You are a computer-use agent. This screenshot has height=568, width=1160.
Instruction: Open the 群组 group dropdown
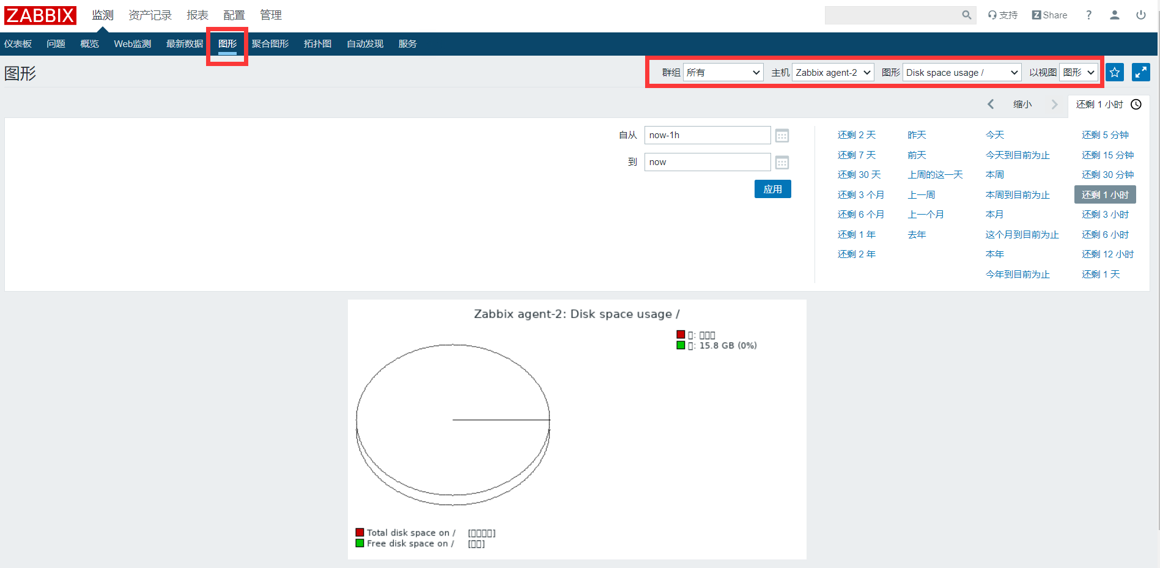tap(723, 73)
